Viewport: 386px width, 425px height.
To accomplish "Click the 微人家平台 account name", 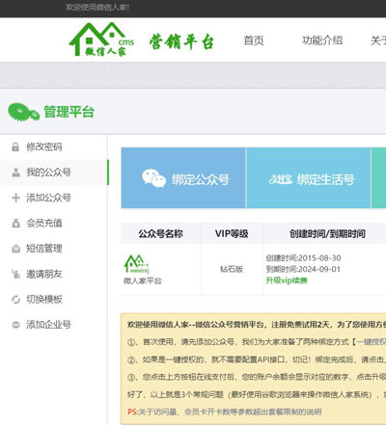I will tap(143, 280).
